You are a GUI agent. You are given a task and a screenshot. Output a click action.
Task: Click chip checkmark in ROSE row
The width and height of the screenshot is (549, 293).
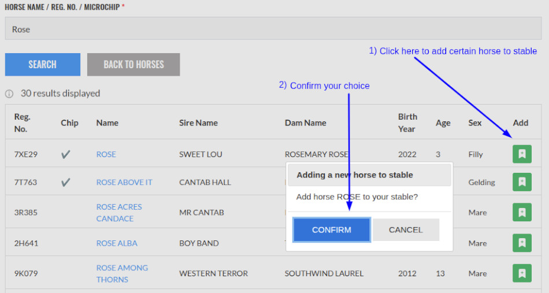click(x=66, y=154)
